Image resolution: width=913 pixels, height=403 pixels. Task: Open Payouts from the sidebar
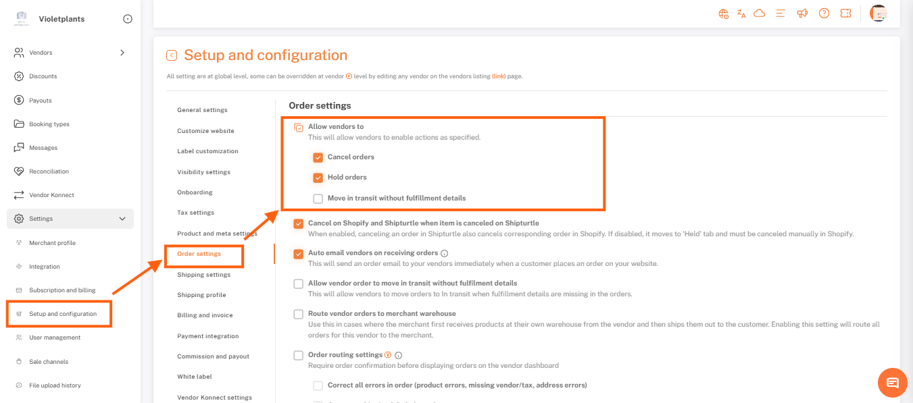[x=40, y=101]
